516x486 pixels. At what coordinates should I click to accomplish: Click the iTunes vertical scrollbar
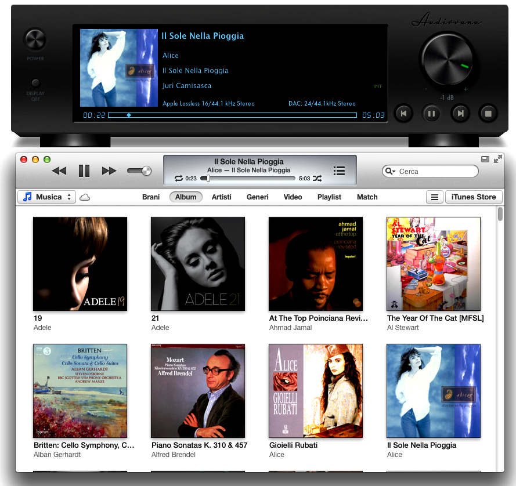click(x=500, y=214)
